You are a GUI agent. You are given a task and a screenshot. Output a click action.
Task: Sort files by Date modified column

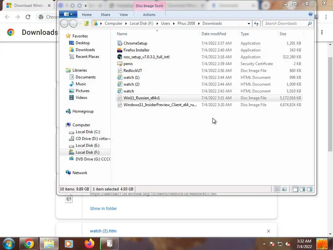click(x=214, y=34)
